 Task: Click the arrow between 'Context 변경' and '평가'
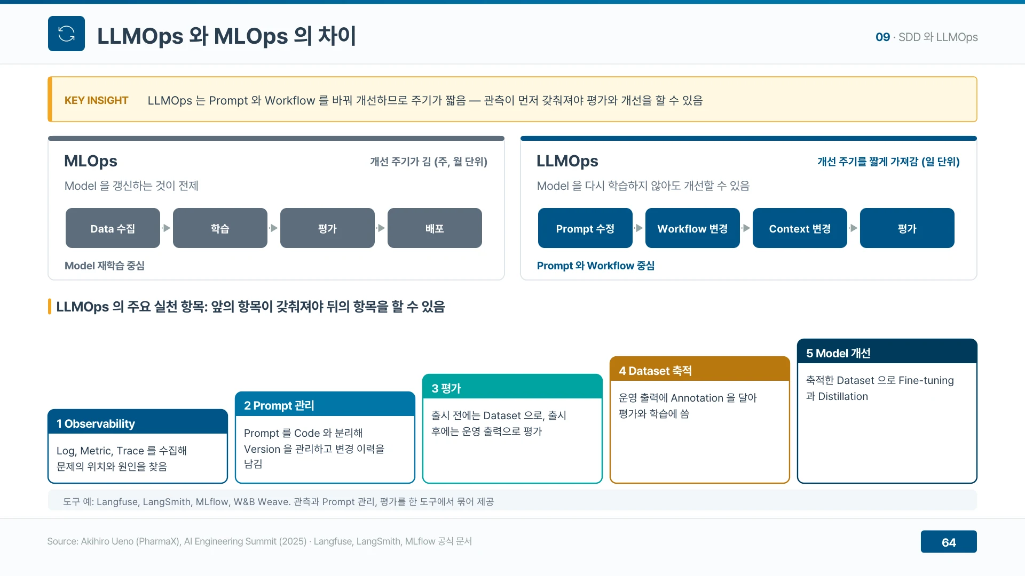click(x=854, y=228)
